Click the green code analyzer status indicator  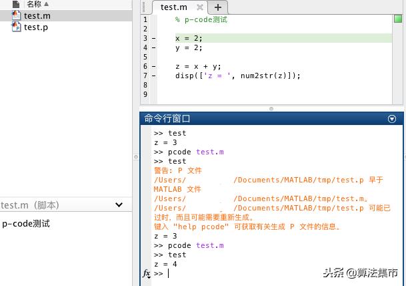coord(397,19)
